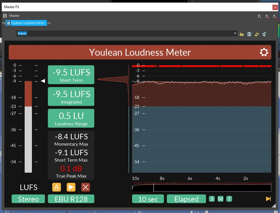Disable the Youlean Loudness Meter checkbox

(9, 23)
